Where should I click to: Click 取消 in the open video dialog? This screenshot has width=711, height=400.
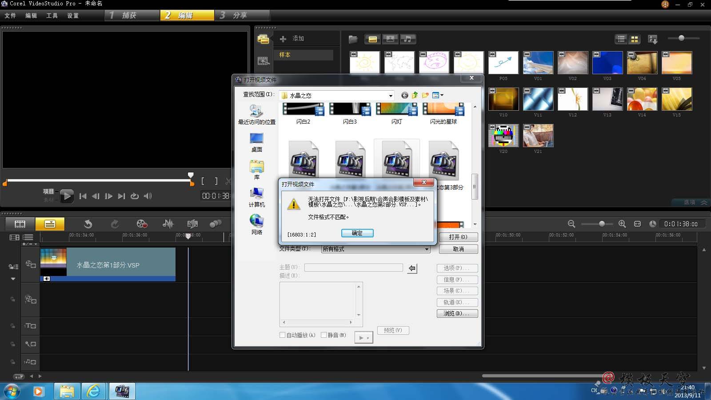click(458, 249)
